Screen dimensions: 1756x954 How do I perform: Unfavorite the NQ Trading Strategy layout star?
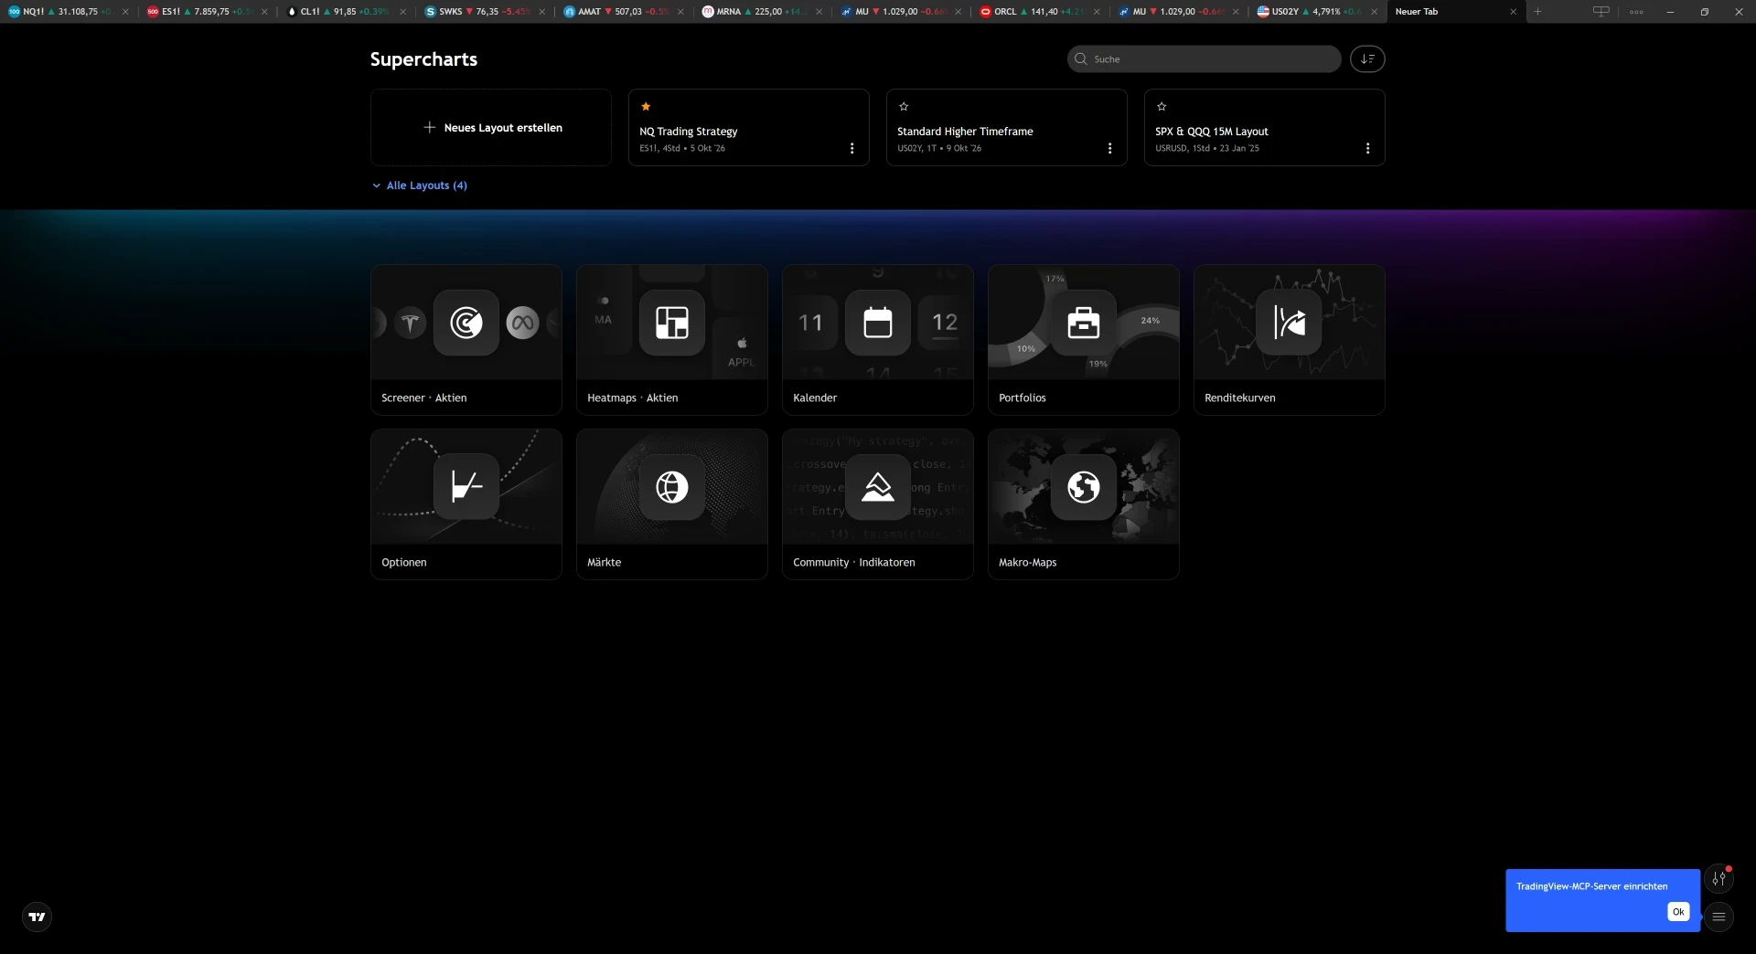(x=646, y=107)
